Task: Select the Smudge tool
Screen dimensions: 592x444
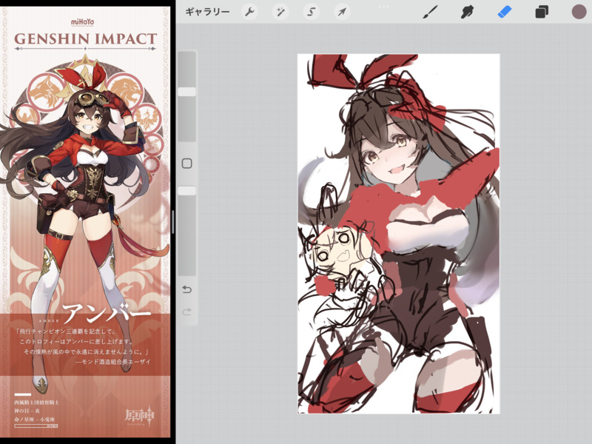Action: (x=468, y=12)
